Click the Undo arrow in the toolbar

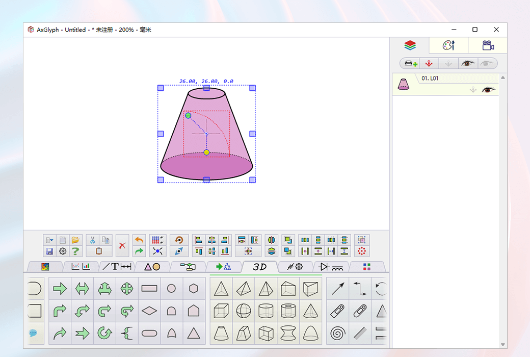pos(139,240)
